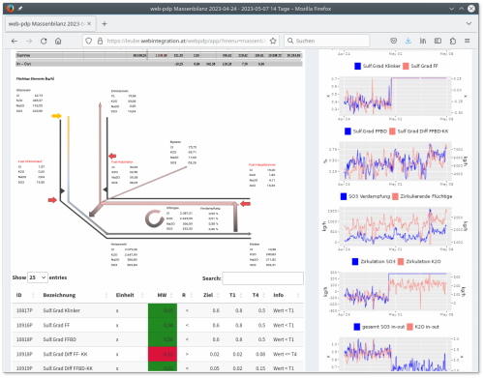
Task: Reload the current page
Action: [44, 41]
